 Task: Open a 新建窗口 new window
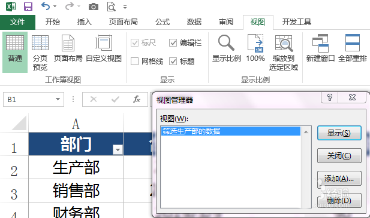(x=320, y=48)
